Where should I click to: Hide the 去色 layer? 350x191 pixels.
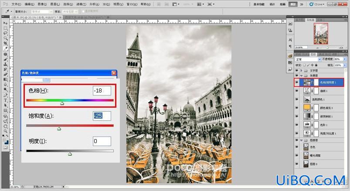pyautogui.click(x=297, y=147)
